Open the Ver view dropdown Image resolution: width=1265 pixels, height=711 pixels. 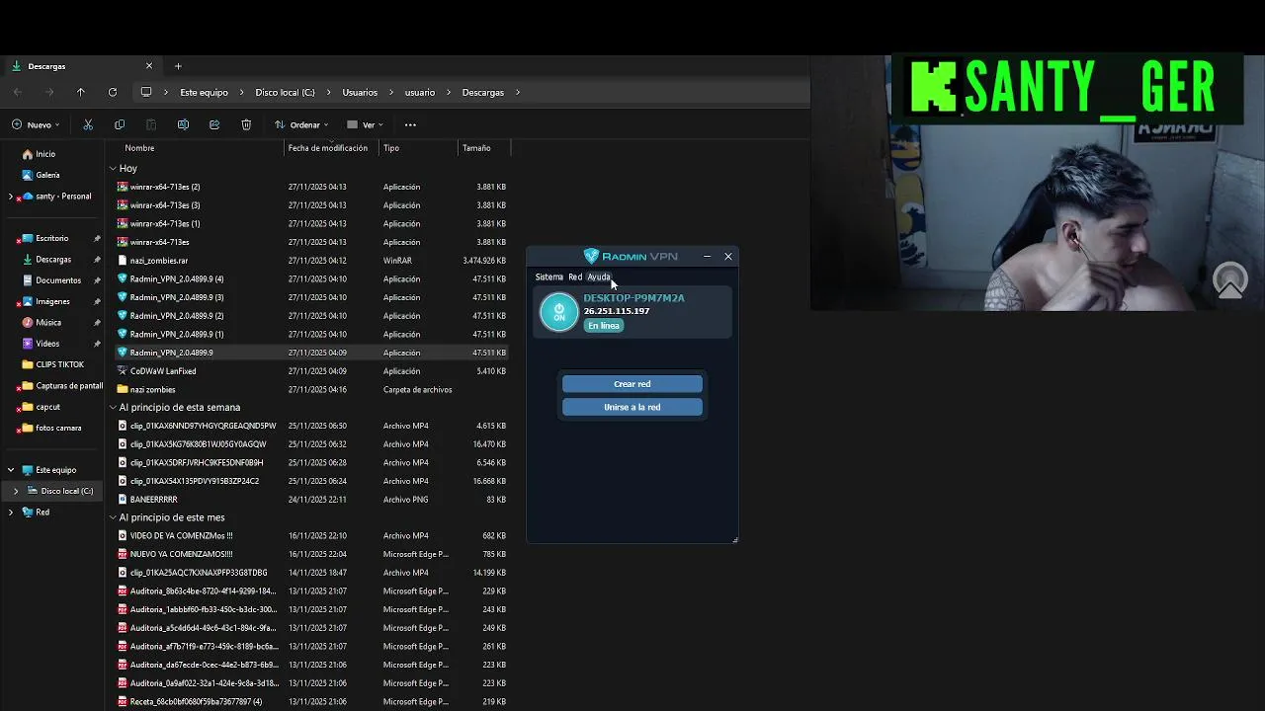click(x=365, y=124)
